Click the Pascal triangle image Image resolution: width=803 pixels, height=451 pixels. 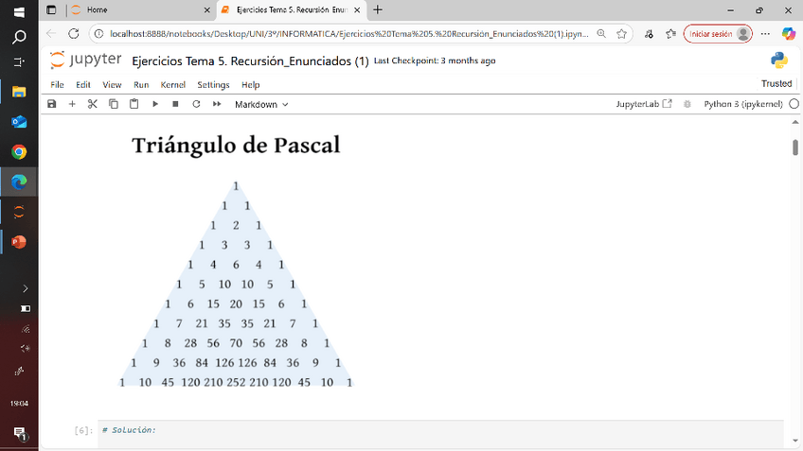[236, 283]
